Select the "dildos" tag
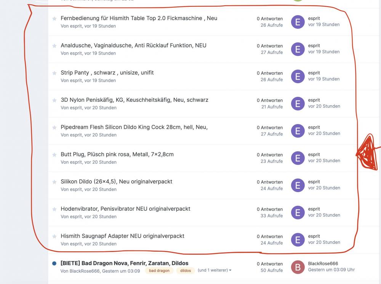Screen dimensions: 381x284 pyautogui.click(x=186, y=271)
